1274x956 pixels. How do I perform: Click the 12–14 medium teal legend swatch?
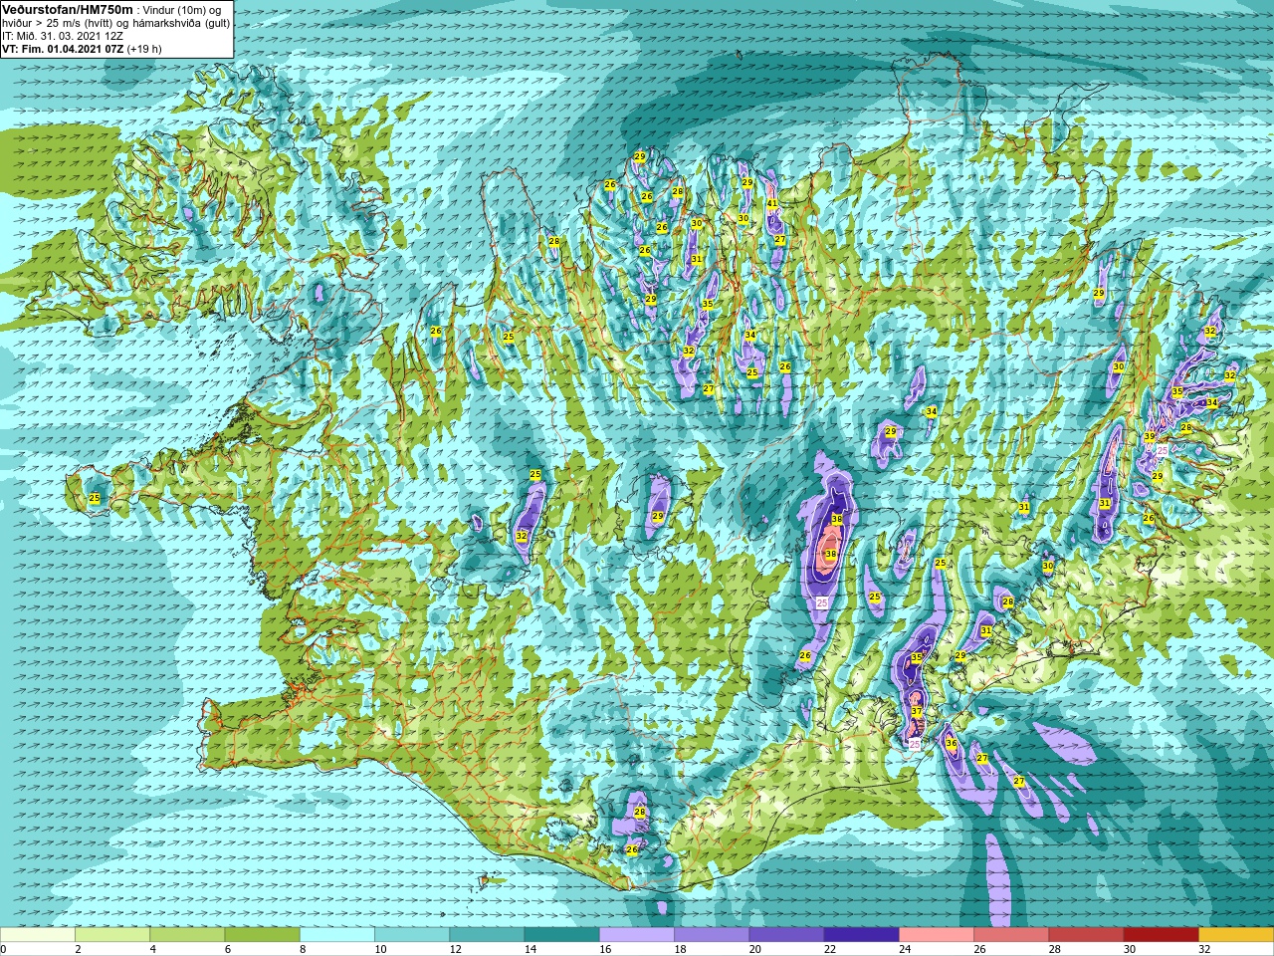(487, 935)
